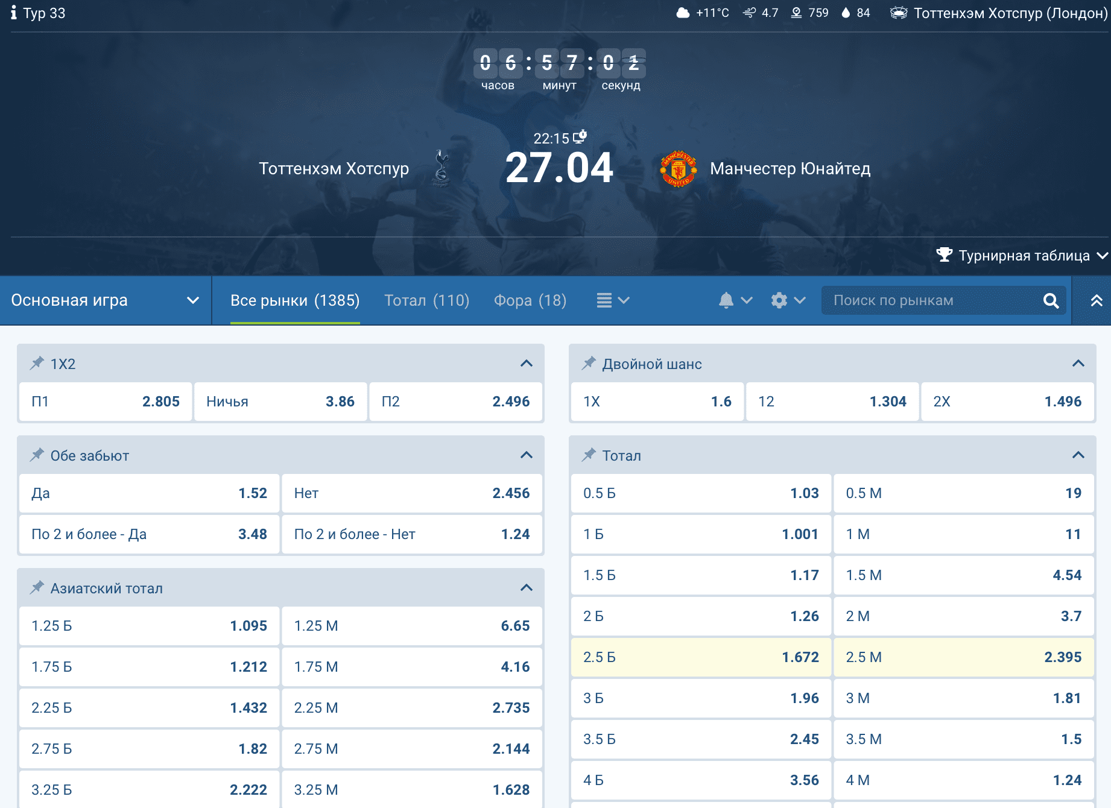Image resolution: width=1111 pixels, height=808 pixels.
Task: Collapse the Обе забьют market block
Action: (526, 455)
